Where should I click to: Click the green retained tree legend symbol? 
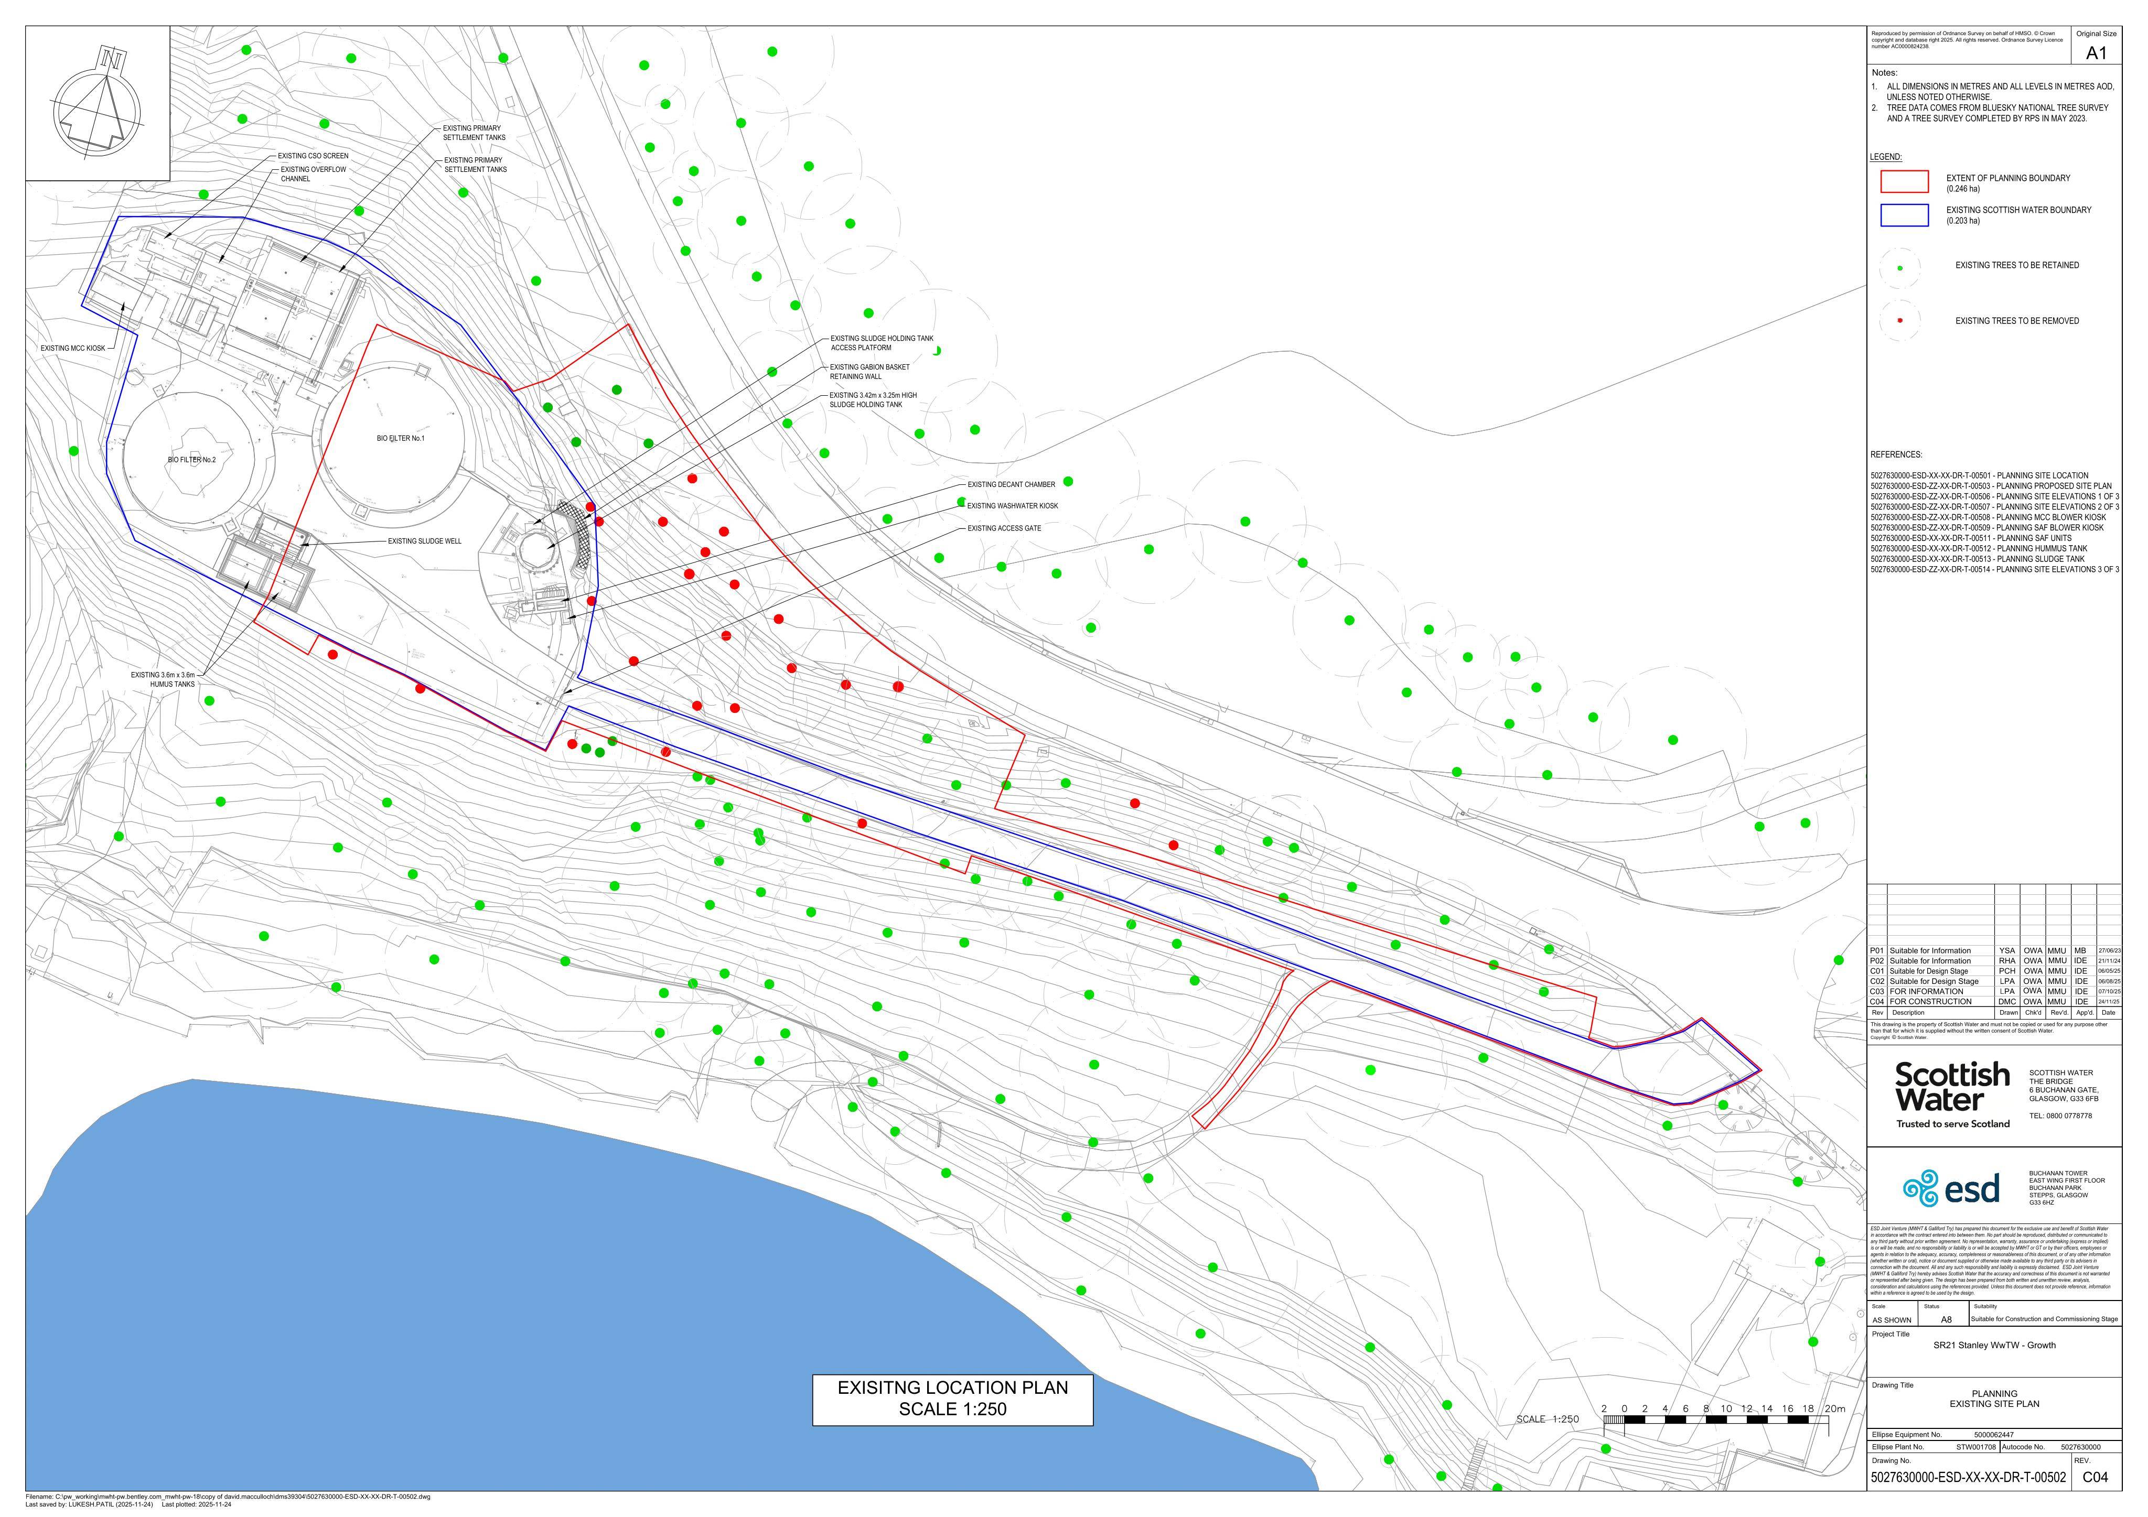[1899, 267]
